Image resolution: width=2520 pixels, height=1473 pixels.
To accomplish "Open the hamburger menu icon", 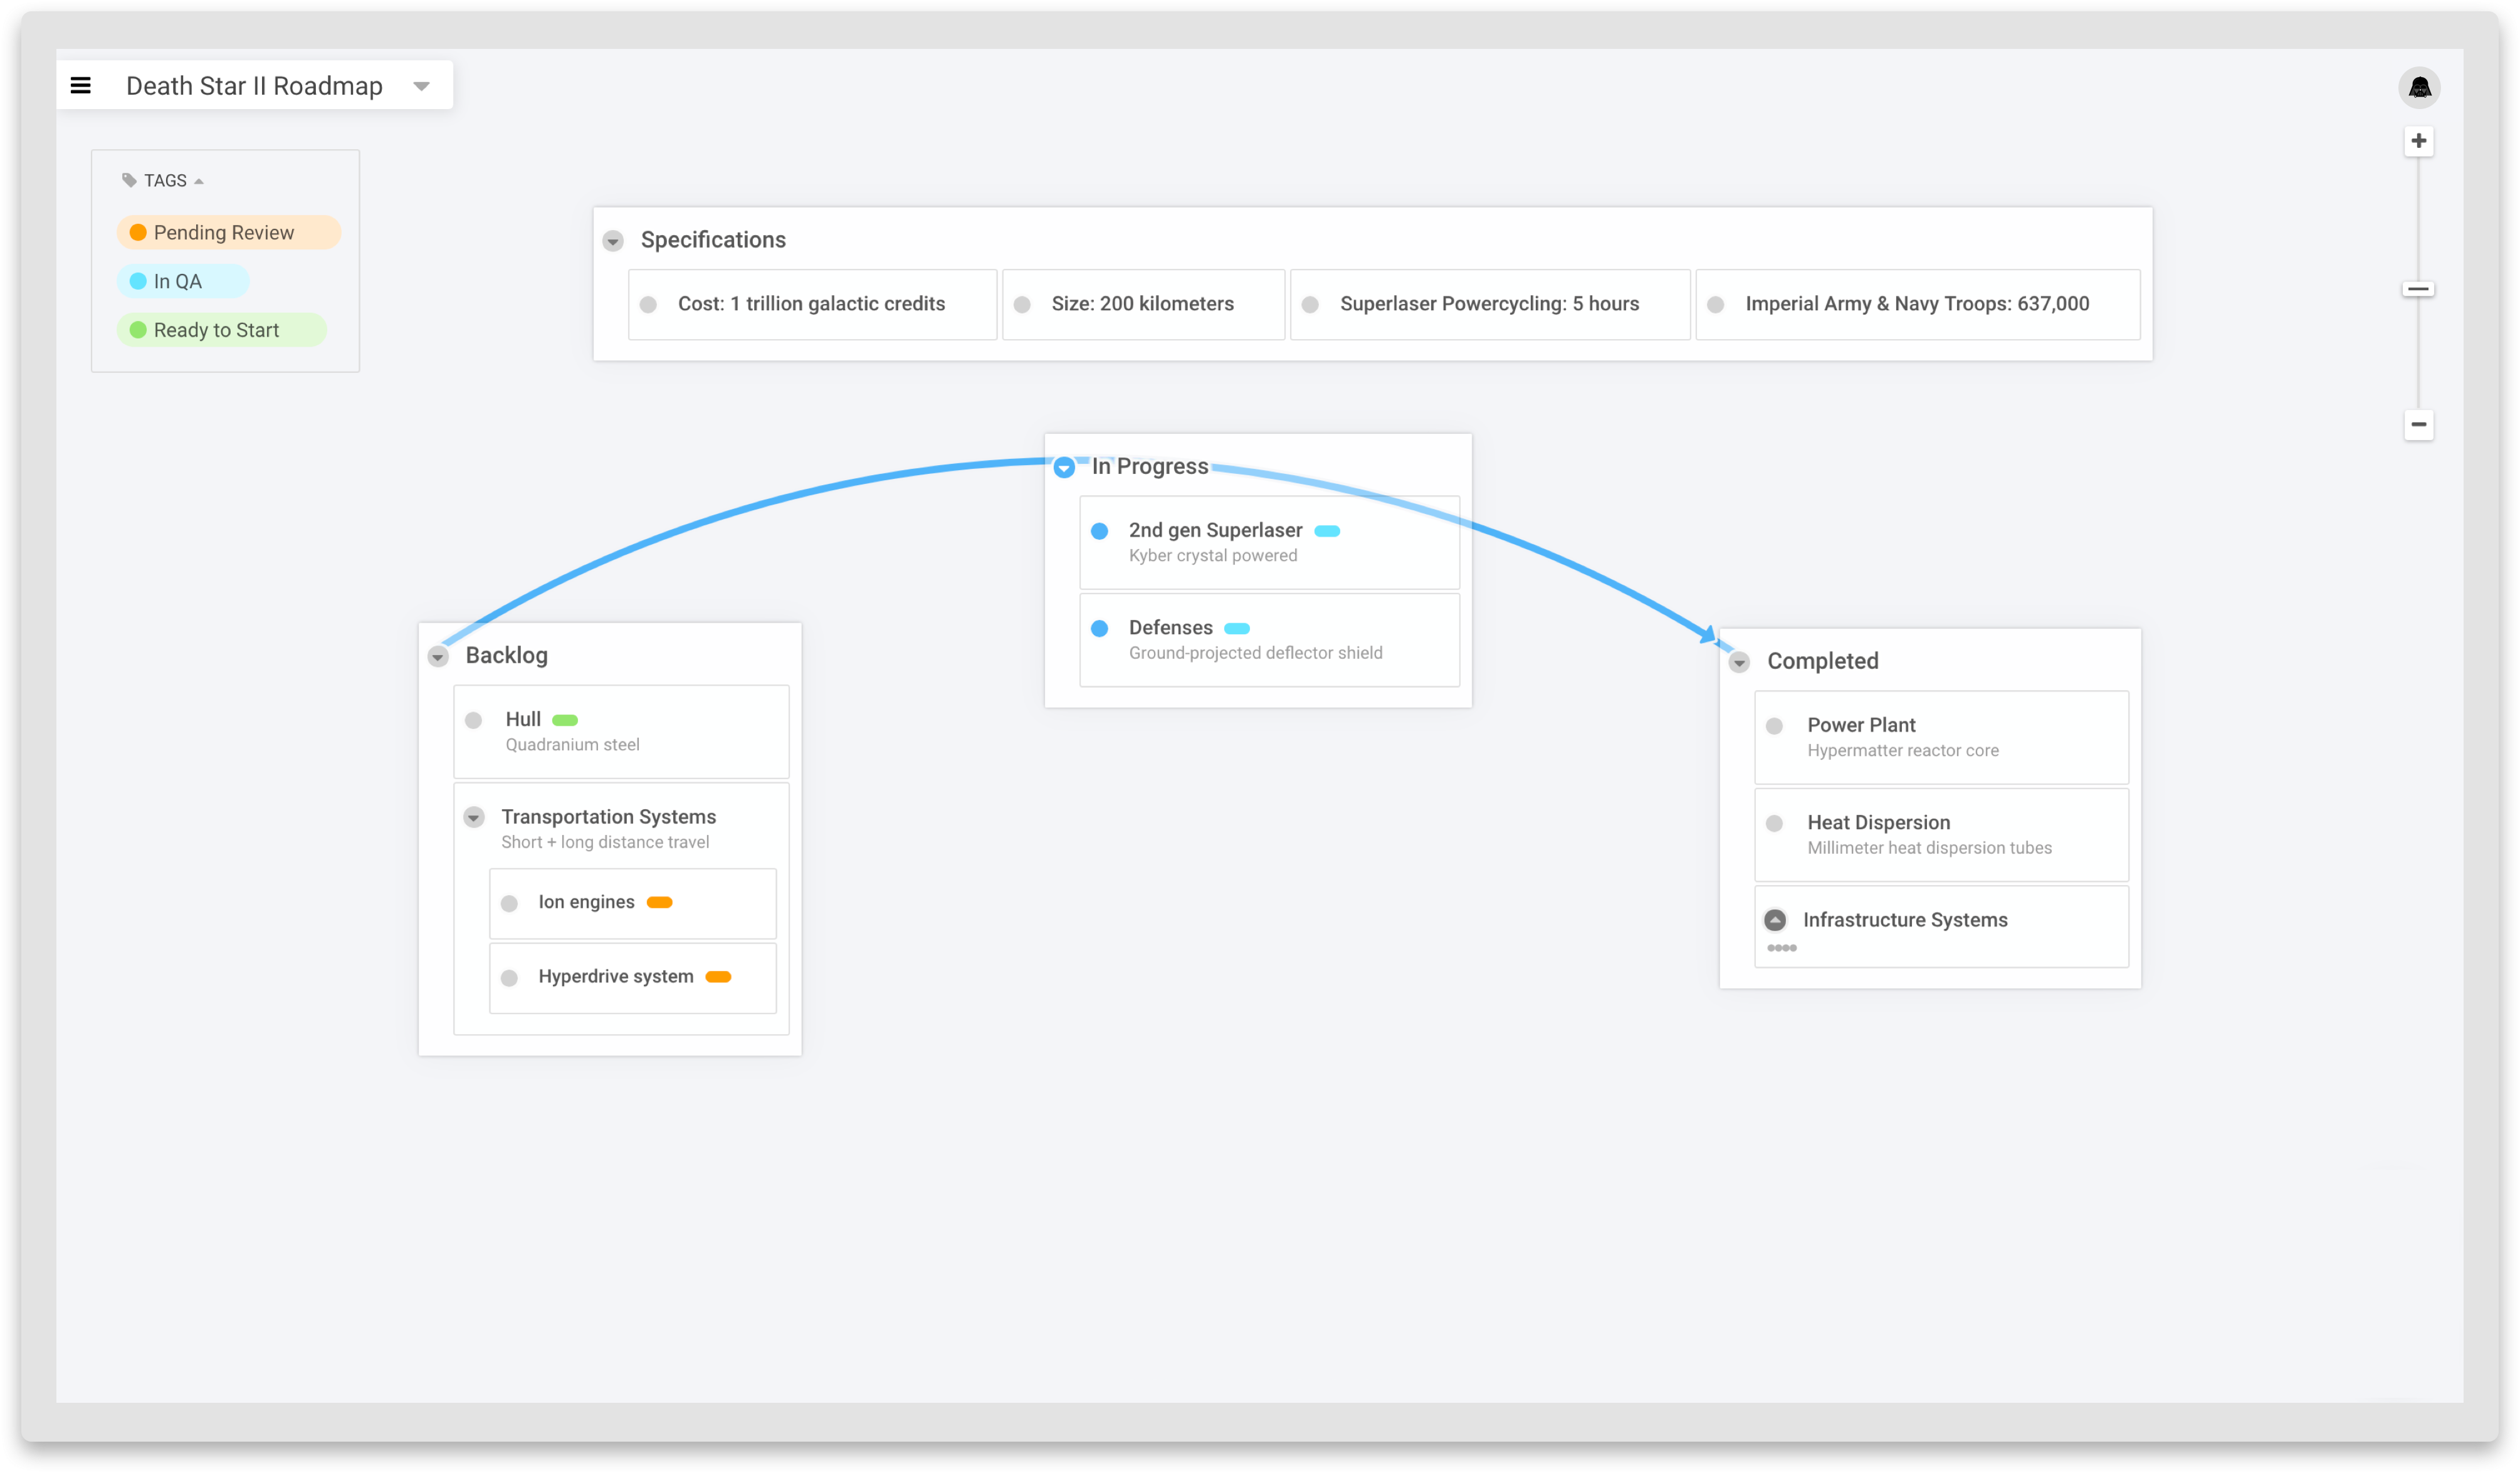I will pyautogui.click(x=81, y=86).
